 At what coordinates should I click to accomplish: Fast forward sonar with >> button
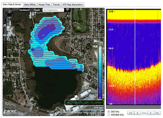coord(157,113)
